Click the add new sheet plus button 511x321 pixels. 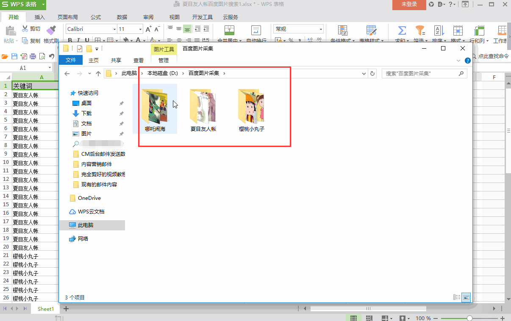point(66,309)
